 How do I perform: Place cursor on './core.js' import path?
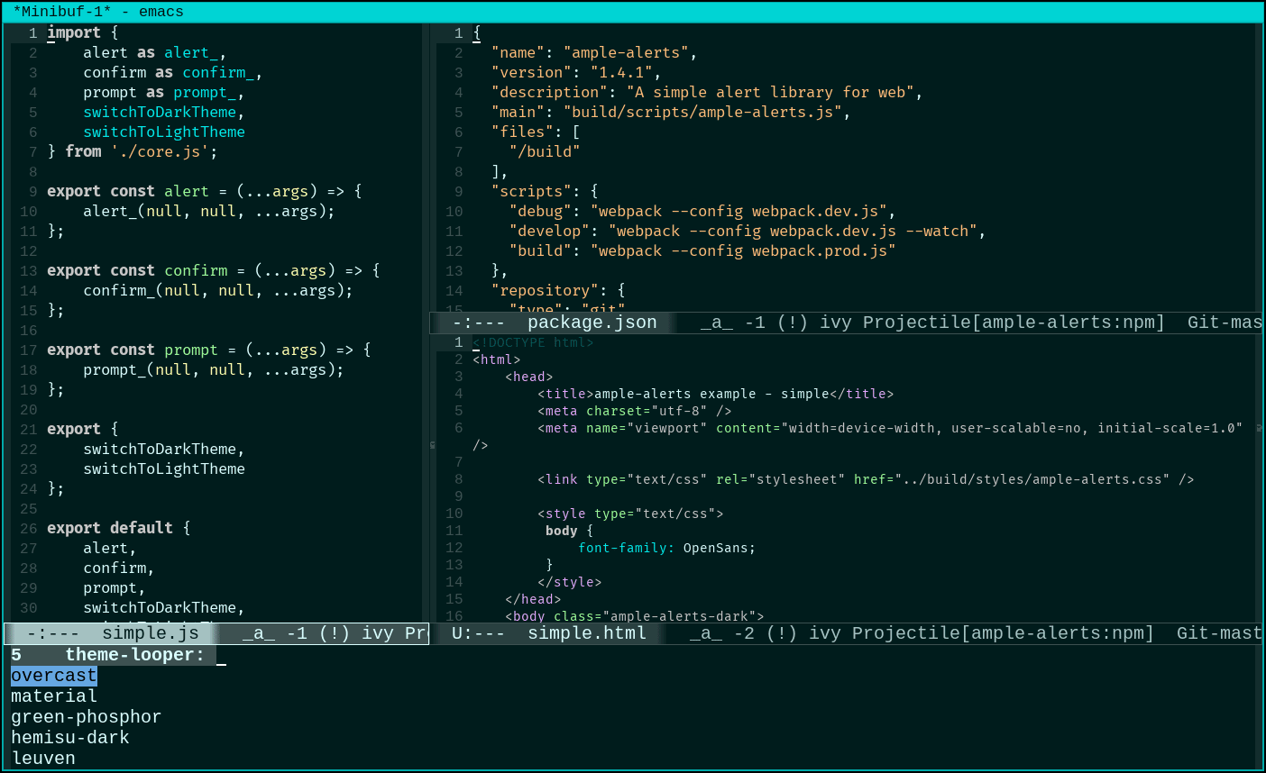pyautogui.click(x=160, y=151)
